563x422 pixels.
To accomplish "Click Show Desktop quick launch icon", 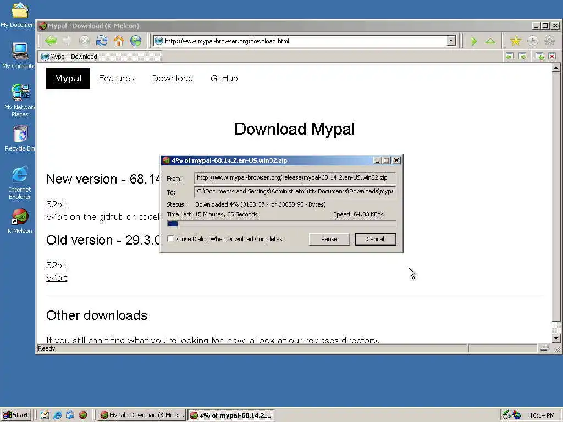I will tap(45, 415).
